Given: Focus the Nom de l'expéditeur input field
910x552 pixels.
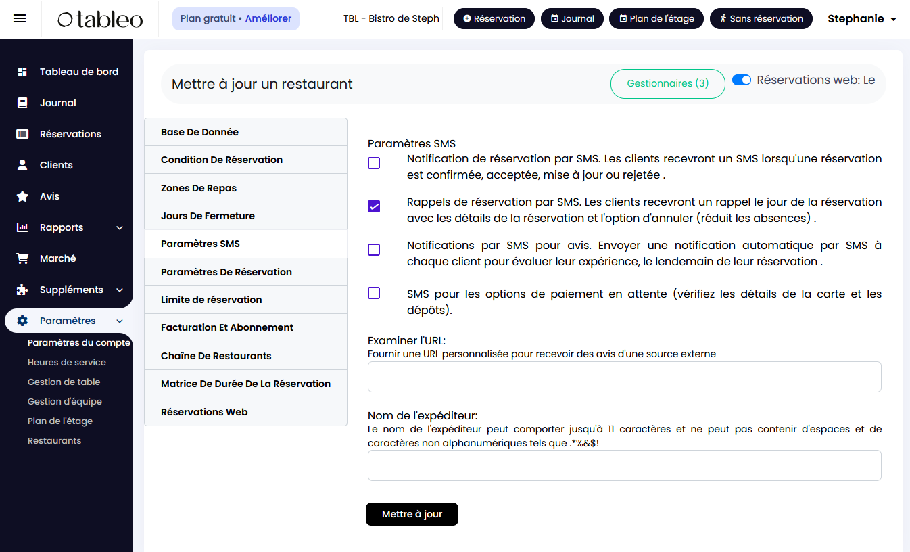Looking at the screenshot, I should point(624,465).
